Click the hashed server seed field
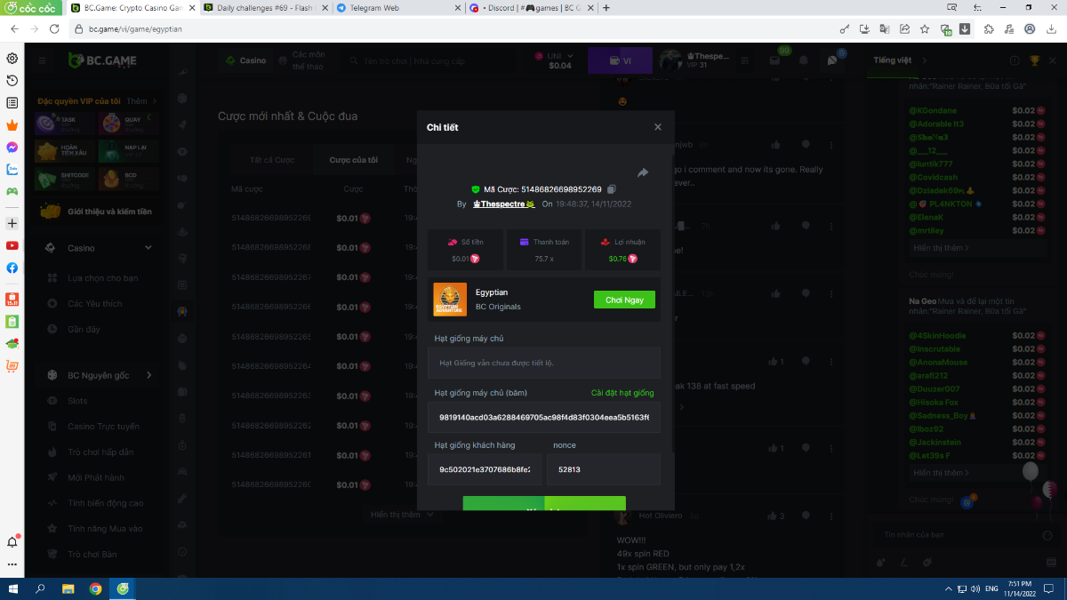This screenshot has height=600, width=1067. coord(543,417)
